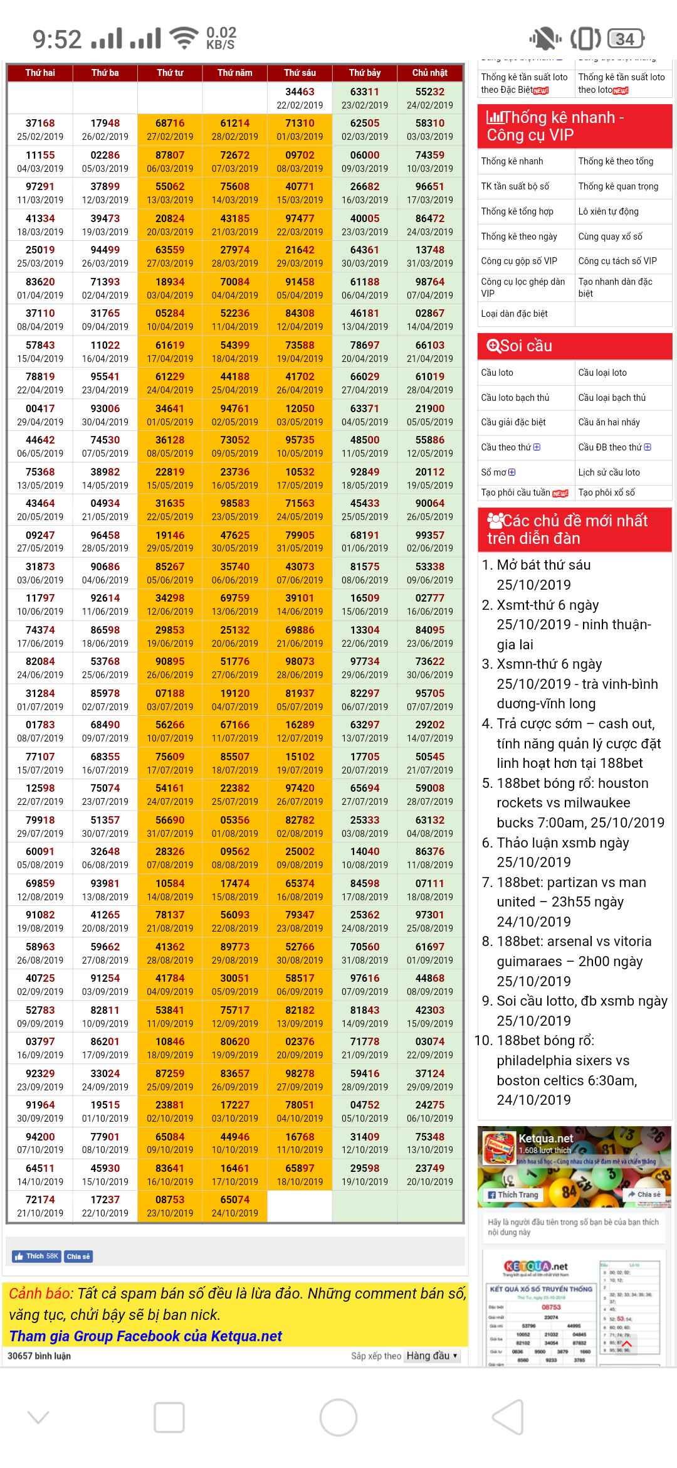Screen dimensions: 677x1468
Task: Select result 65074 dated 24/10/2019
Action: pos(234,1206)
